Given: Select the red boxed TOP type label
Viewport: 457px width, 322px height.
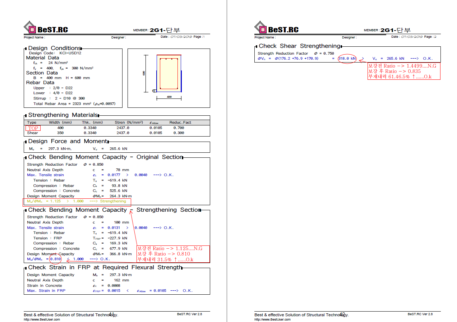Looking at the screenshot, I should 33,128.
